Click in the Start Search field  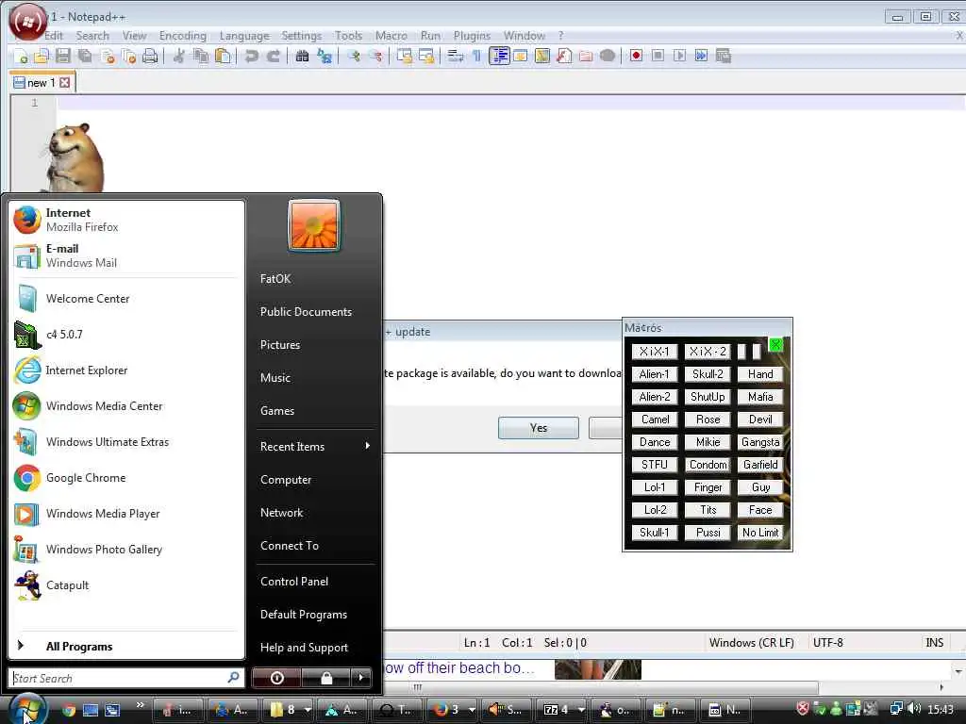[x=125, y=678]
